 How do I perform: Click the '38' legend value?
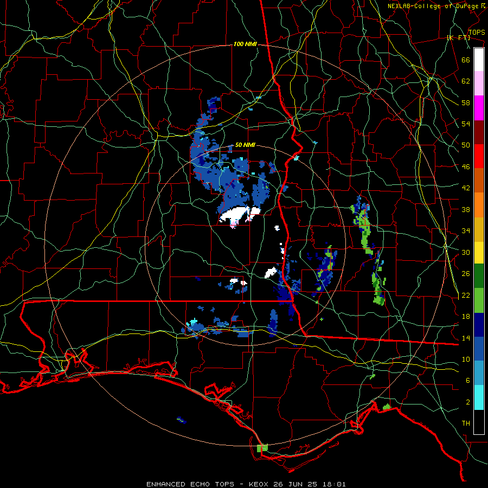tap(466, 209)
